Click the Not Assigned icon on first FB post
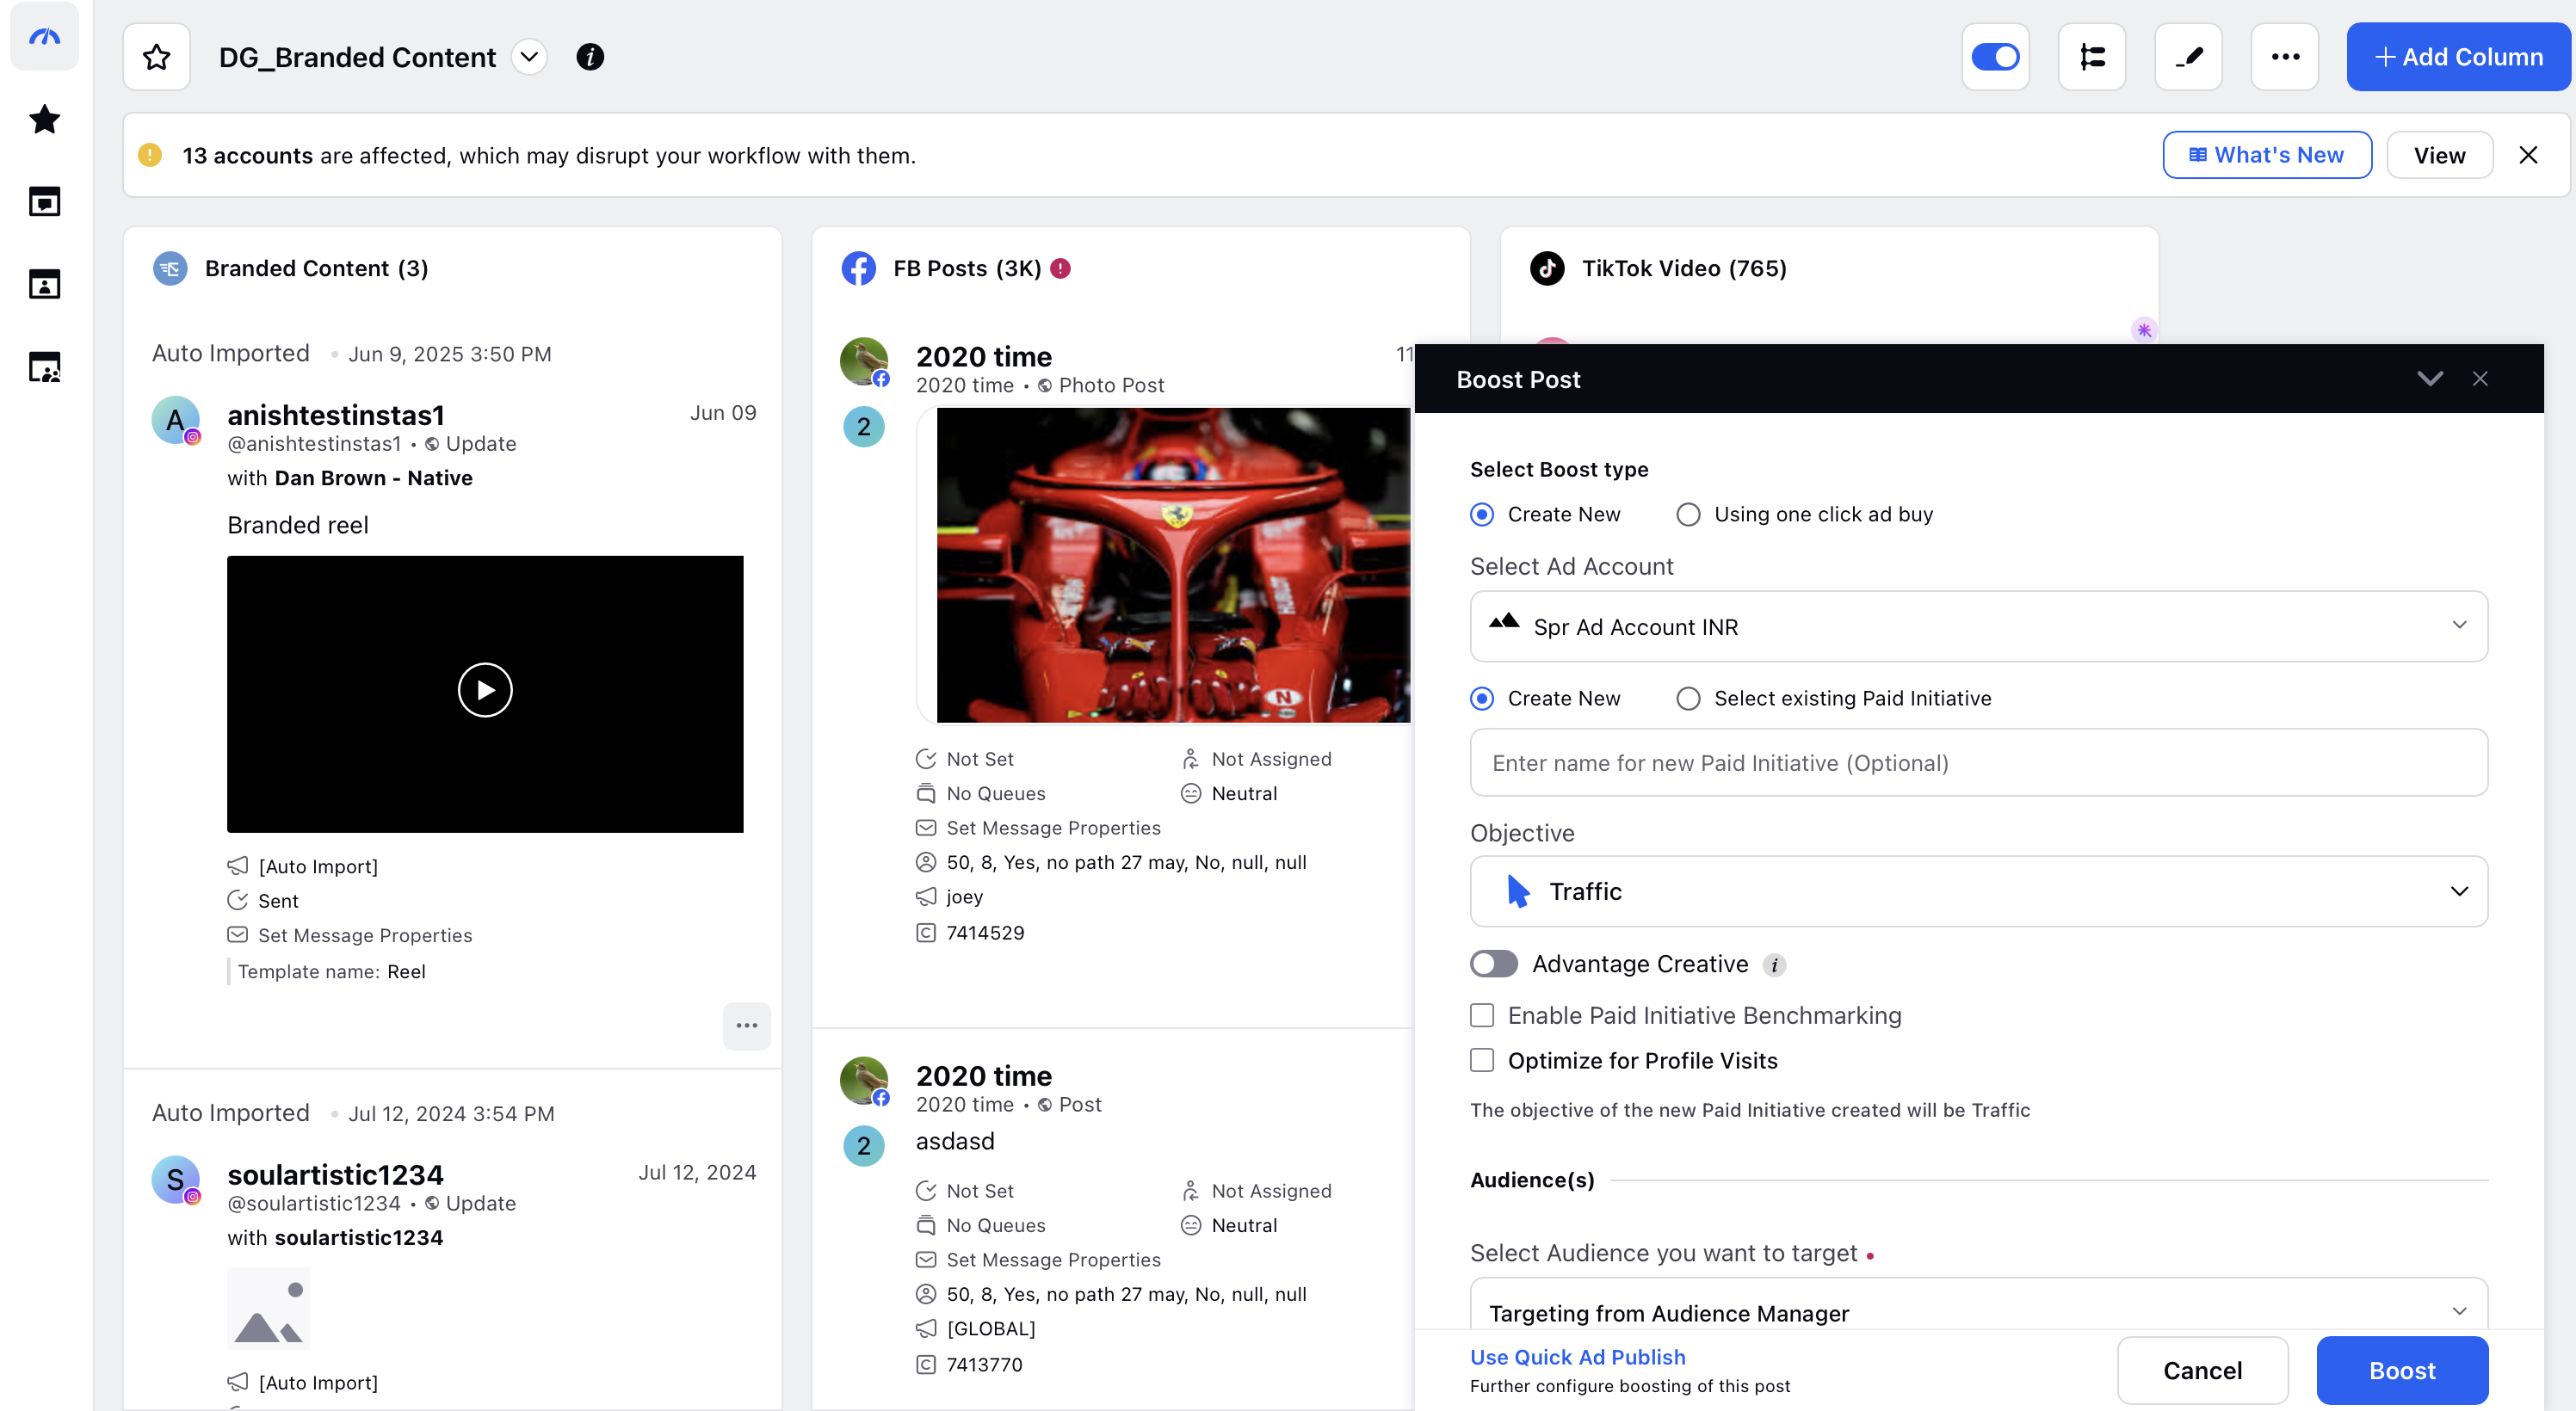 1190,759
